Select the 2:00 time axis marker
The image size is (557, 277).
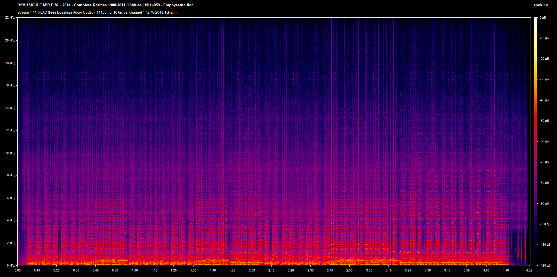click(252, 270)
